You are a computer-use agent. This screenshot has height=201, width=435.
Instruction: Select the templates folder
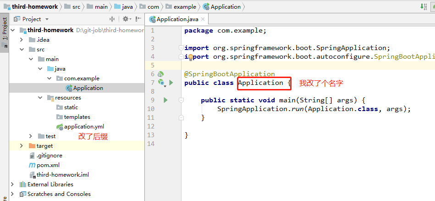[x=77, y=117]
